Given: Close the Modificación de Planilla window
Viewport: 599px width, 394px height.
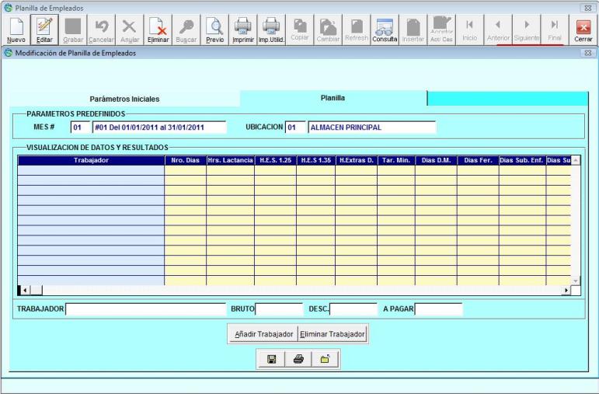Looking at the screenshot, I should tap(588, 53).
